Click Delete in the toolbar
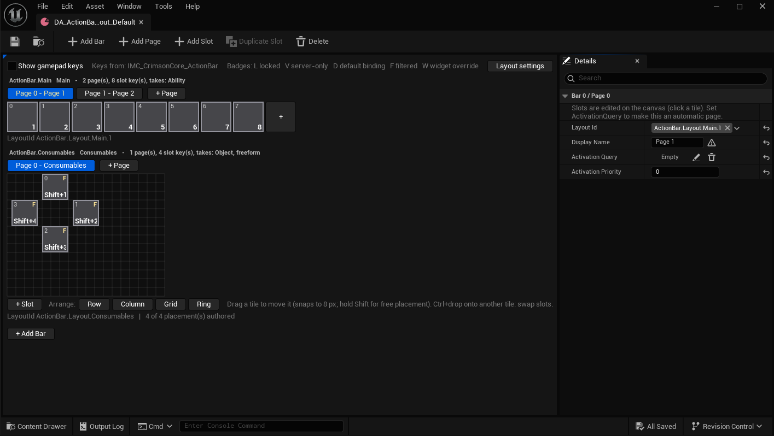 [312, 42]
